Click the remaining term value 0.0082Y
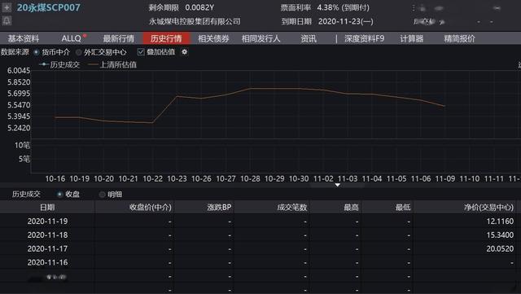 pyautogui.click(x=199, y=7)
